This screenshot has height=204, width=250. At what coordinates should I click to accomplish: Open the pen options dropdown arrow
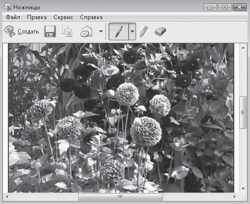click(x=132, y=31)
